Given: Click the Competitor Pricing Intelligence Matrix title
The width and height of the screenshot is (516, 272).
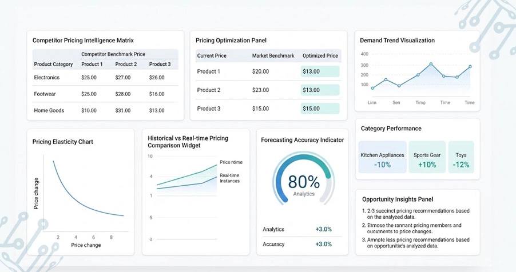Looking at the screenshot, I should point(83,41).
